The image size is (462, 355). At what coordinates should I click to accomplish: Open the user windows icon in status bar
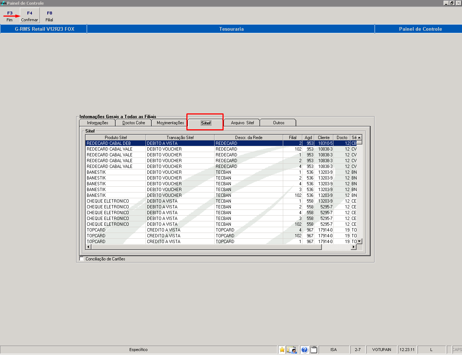(x=292, y=350)
